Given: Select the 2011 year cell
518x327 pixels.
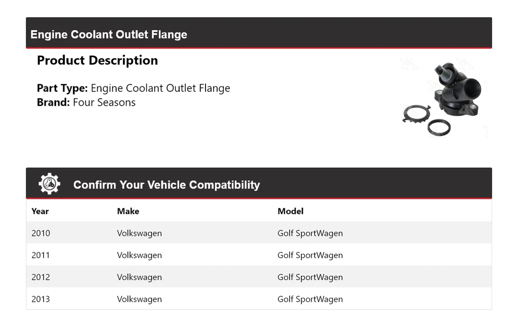Looking at the screenshot, I should (x=40, y=255).
